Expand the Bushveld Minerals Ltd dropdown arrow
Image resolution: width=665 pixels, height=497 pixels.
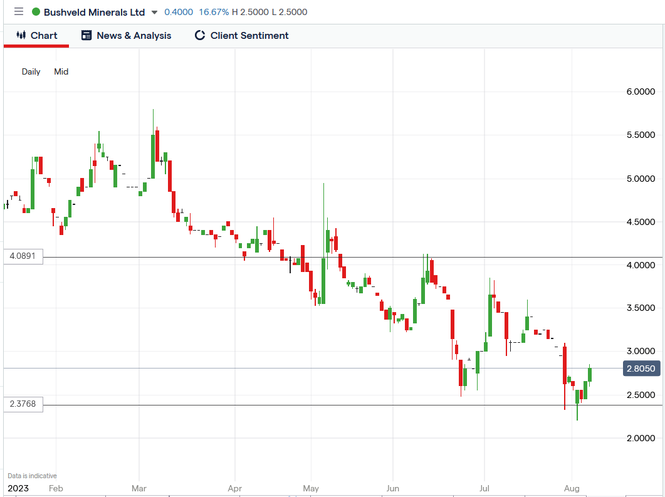[x=154, y=13]
